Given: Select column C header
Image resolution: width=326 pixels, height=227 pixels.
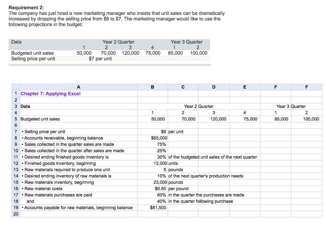Looking at the screenshot, I should pyautogui.click(x=183, y=87).
